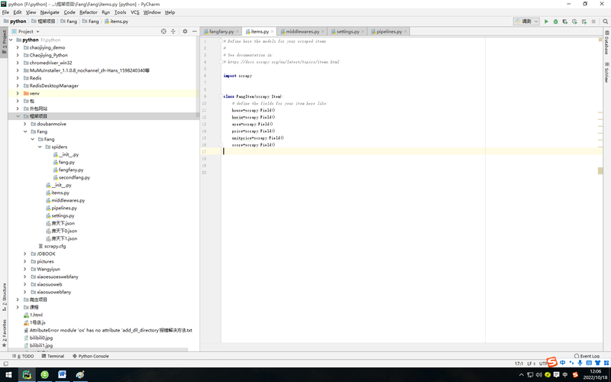Select secondfang.py in the project tree
The height and width of the screenshot is (382, 611).
pos(71,177)
